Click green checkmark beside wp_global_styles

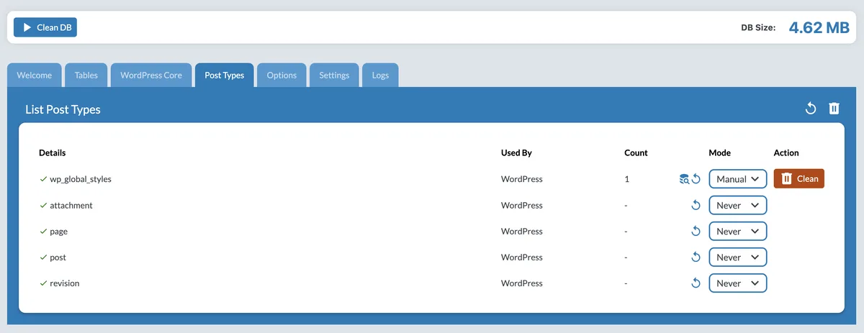[x=43, y=179]
